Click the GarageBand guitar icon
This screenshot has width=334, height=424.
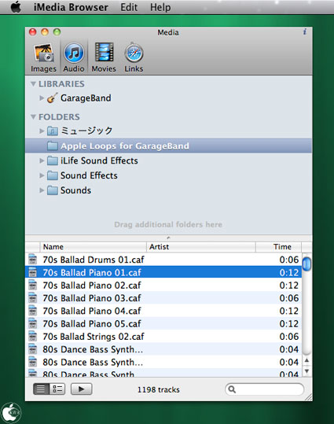pos(52,98)
